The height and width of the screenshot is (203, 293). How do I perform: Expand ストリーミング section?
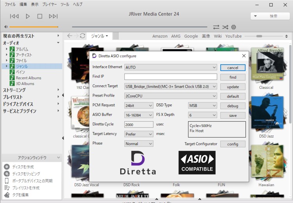58,90
